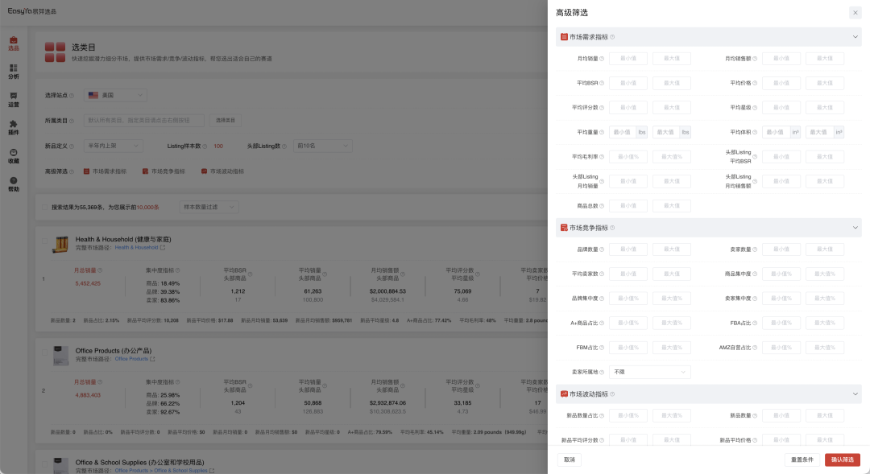
Task: Tick the checkbox beside 搜索结果 summary
Action: click(44, 208)
